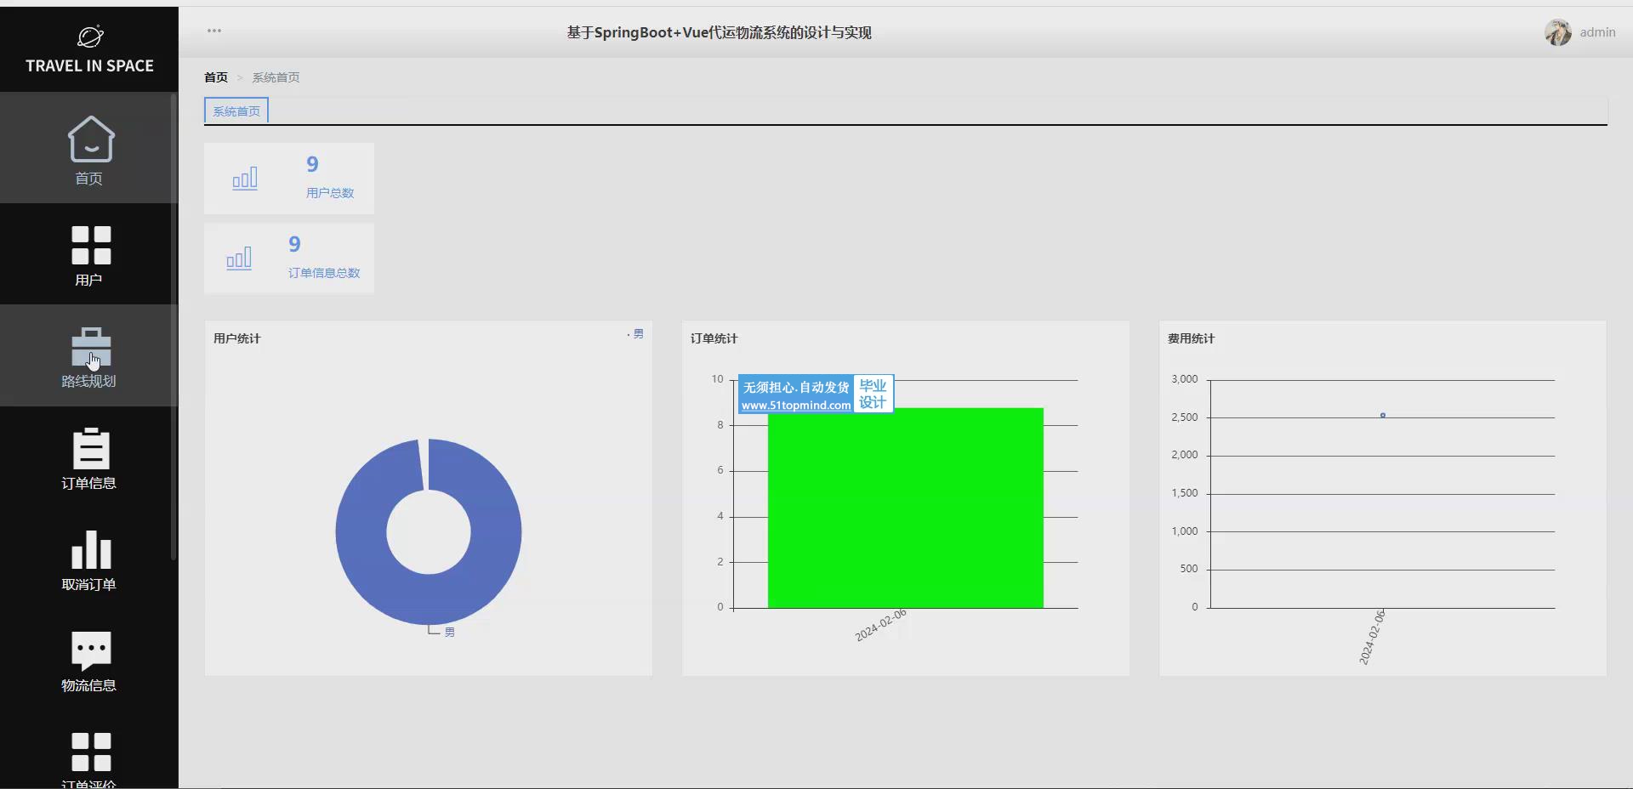
Task: Open the 首页 home icon in sidebar
Action: (91, 139)
